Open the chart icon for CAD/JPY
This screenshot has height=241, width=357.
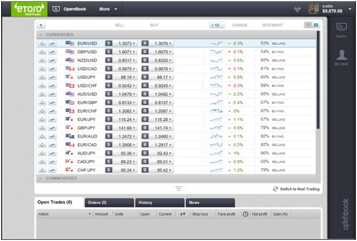pyautogui.click(x=52, y=162)
